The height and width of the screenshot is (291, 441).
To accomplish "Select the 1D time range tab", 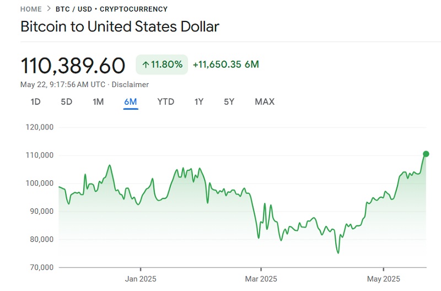I will (35, 101).
